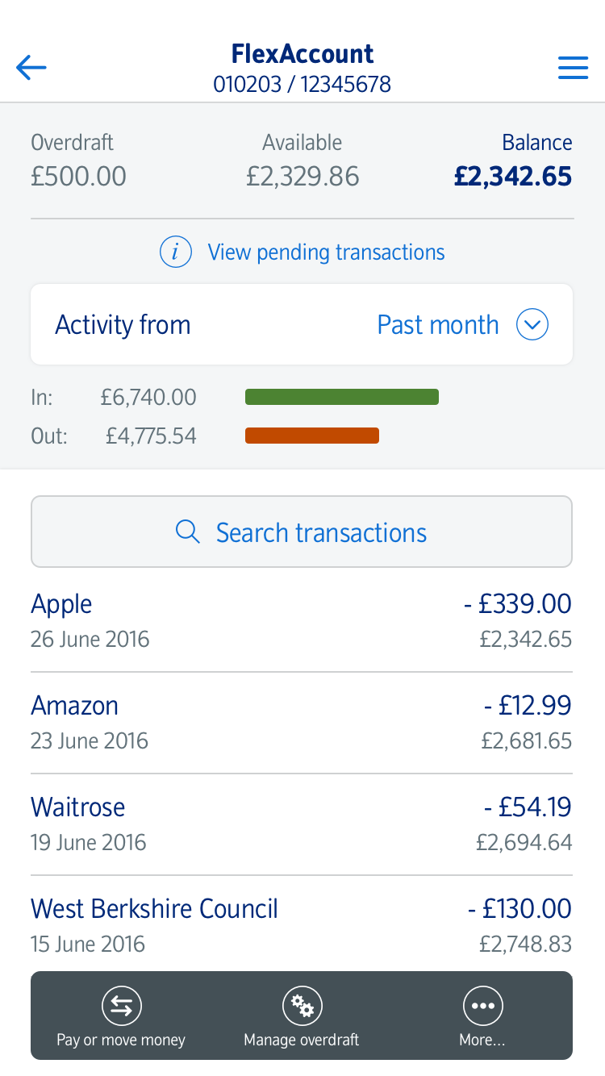Open West Berkshire Council transaction
The image size is (605, 1076).
point(302,924)
